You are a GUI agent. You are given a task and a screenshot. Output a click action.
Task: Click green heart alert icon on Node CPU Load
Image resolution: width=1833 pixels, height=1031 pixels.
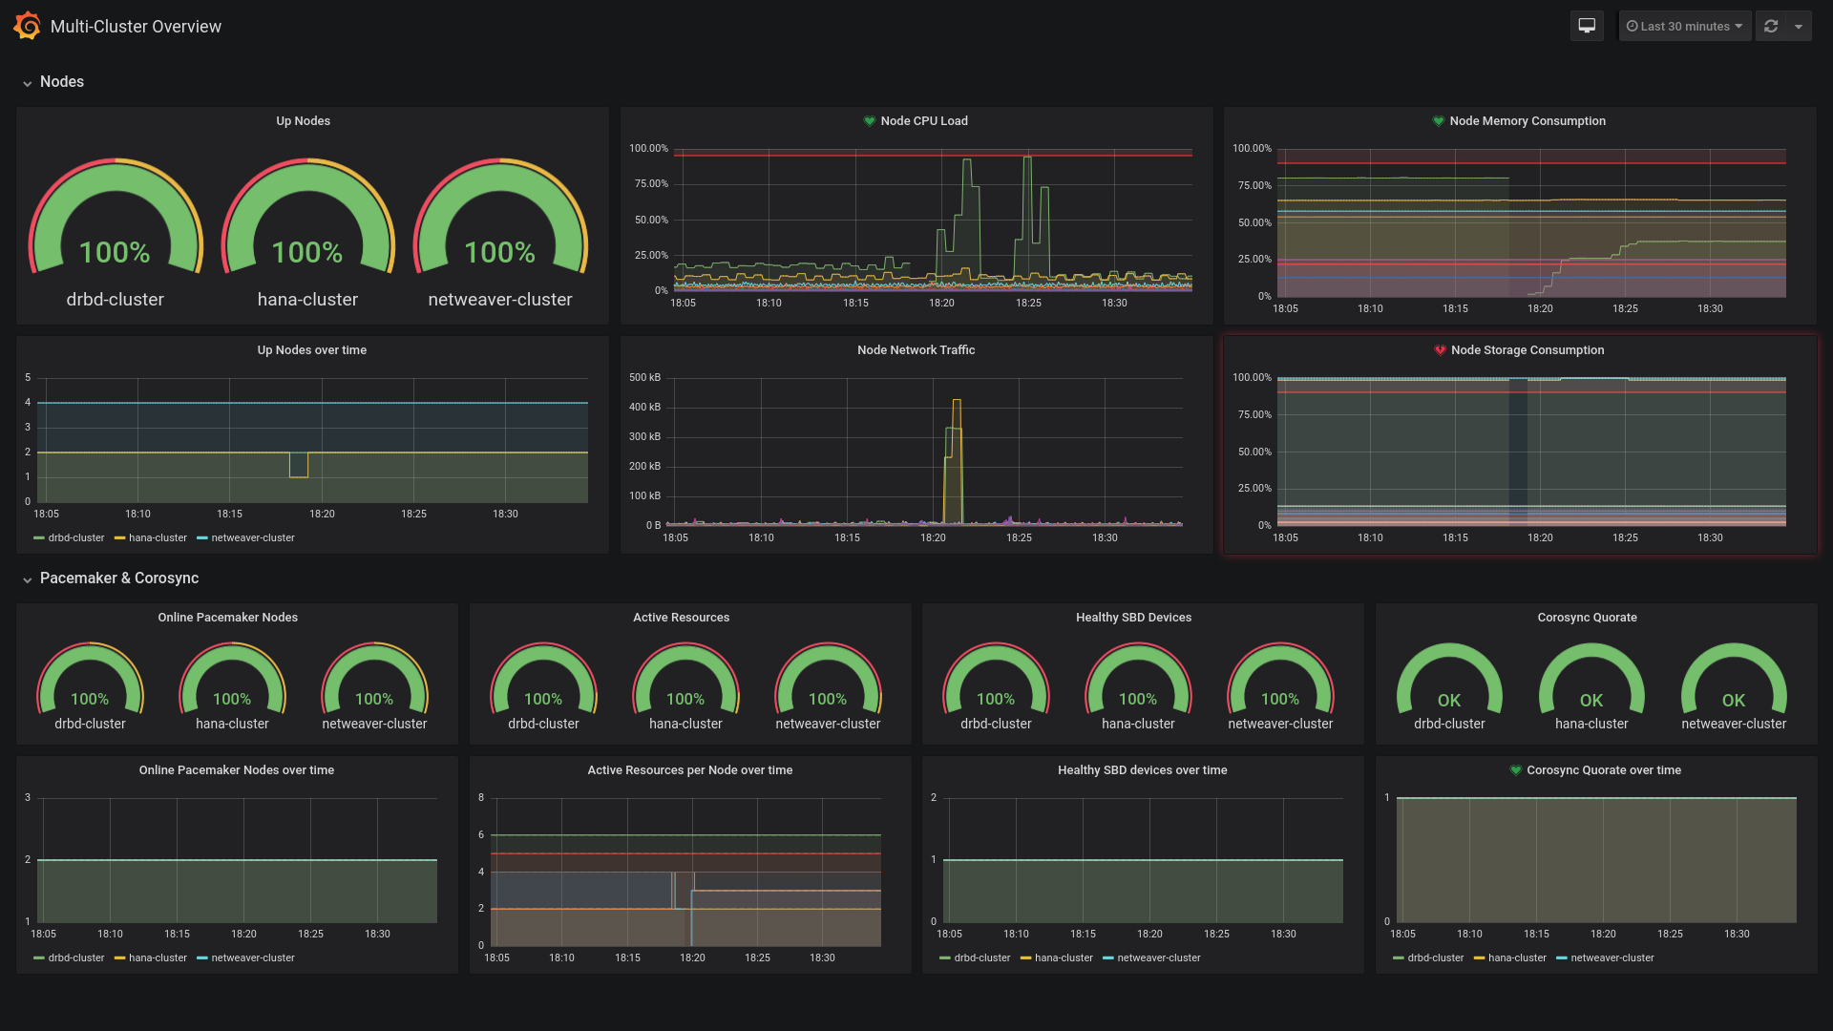point(869,121)
